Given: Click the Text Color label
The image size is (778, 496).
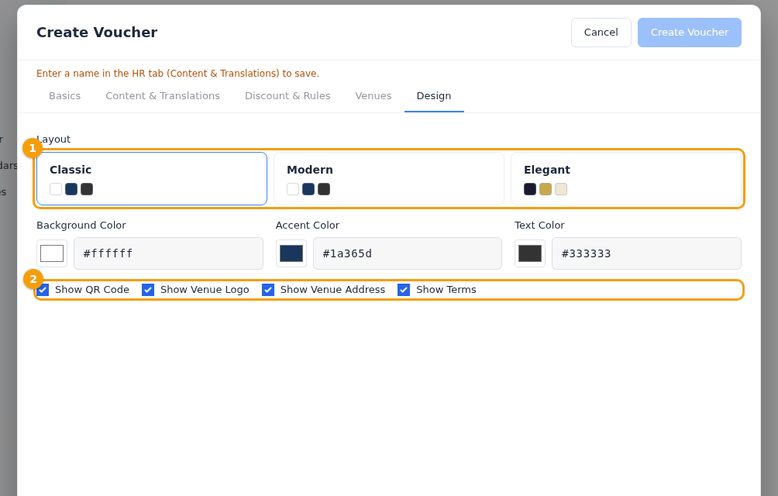Looking at the screenshot, I should tap(539, 226).
